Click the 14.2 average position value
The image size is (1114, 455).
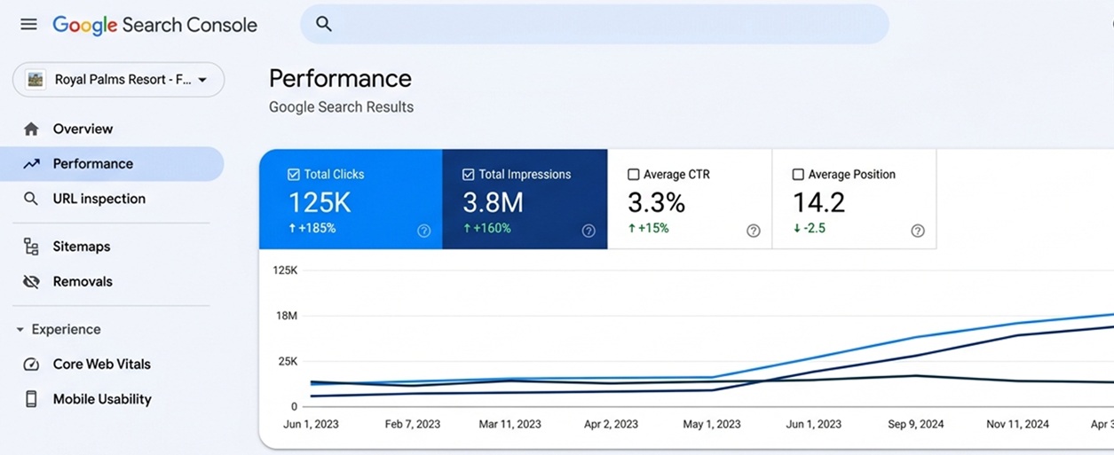pyautogui.click(x=818, y=203)
